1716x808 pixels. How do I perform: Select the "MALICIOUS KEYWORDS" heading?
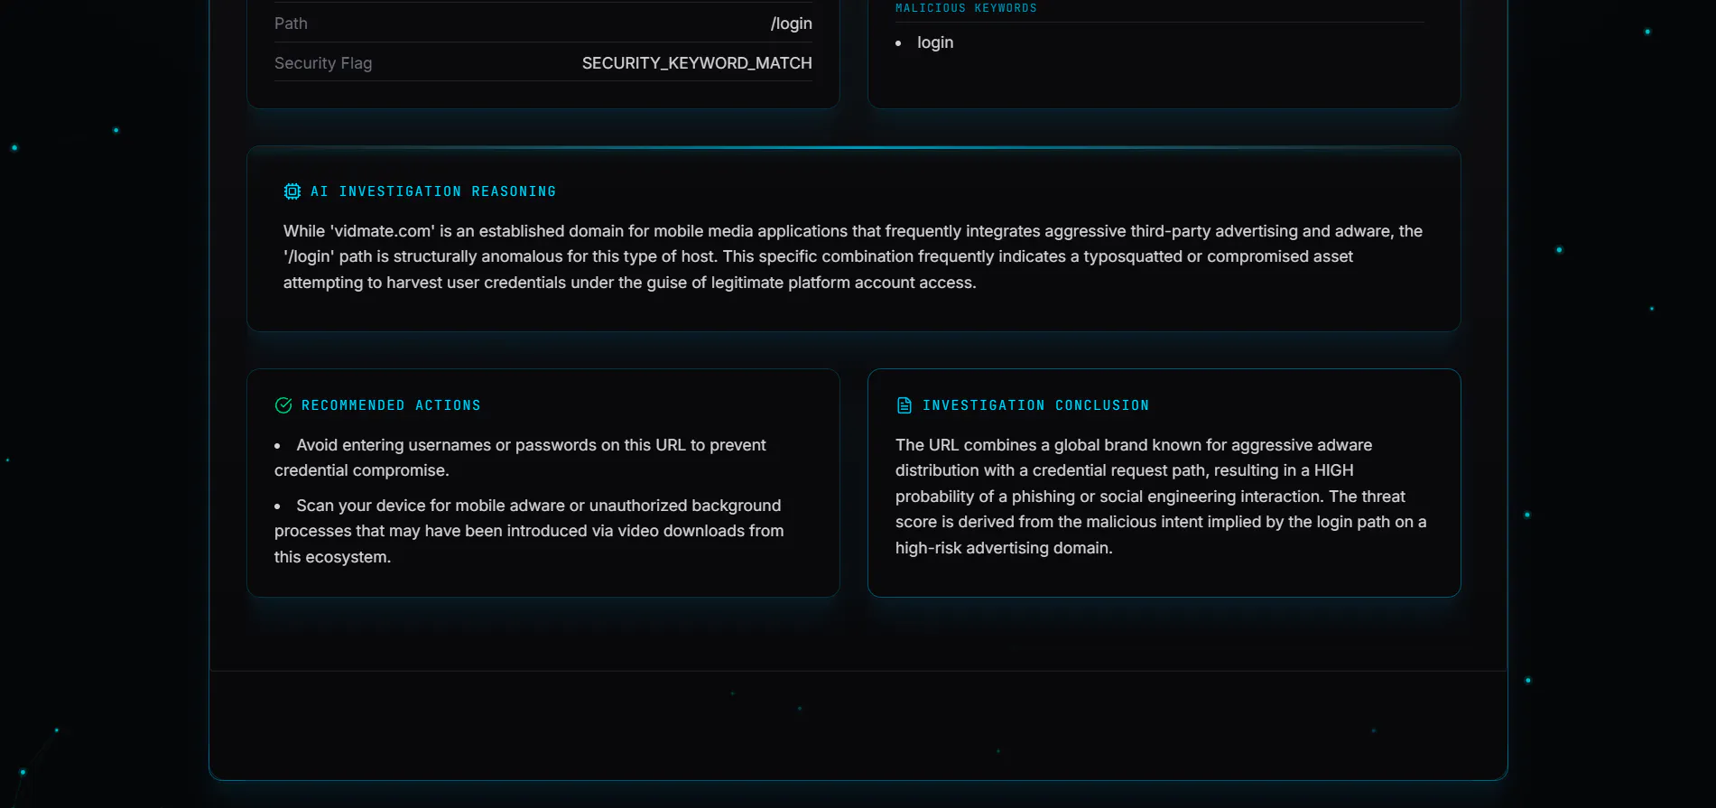click(x=966, y=8)
